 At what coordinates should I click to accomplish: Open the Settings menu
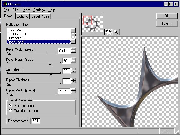coord(39,10)
